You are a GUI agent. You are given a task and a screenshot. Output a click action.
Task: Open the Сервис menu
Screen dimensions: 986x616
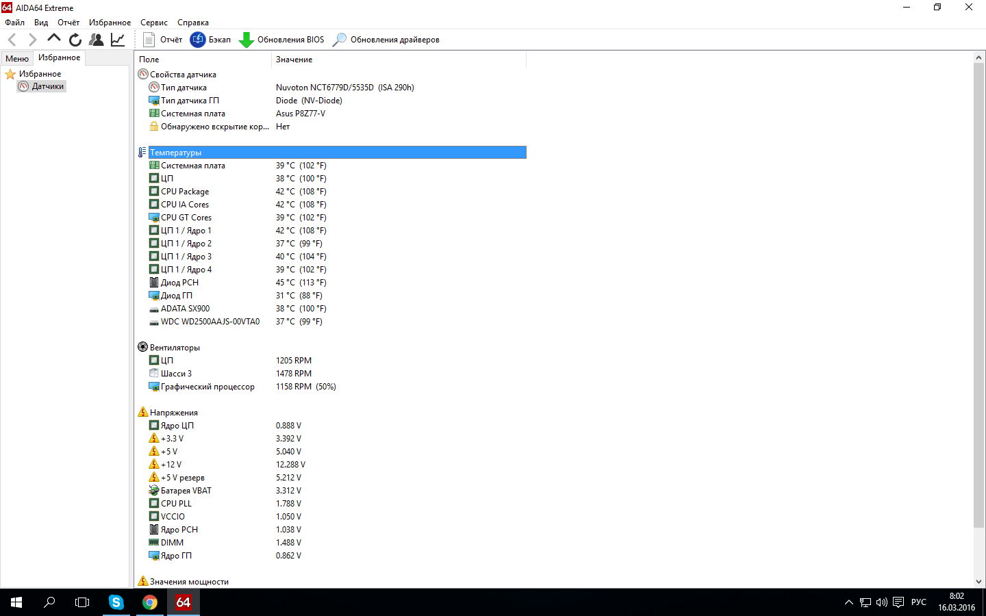(x=154, y=23)
